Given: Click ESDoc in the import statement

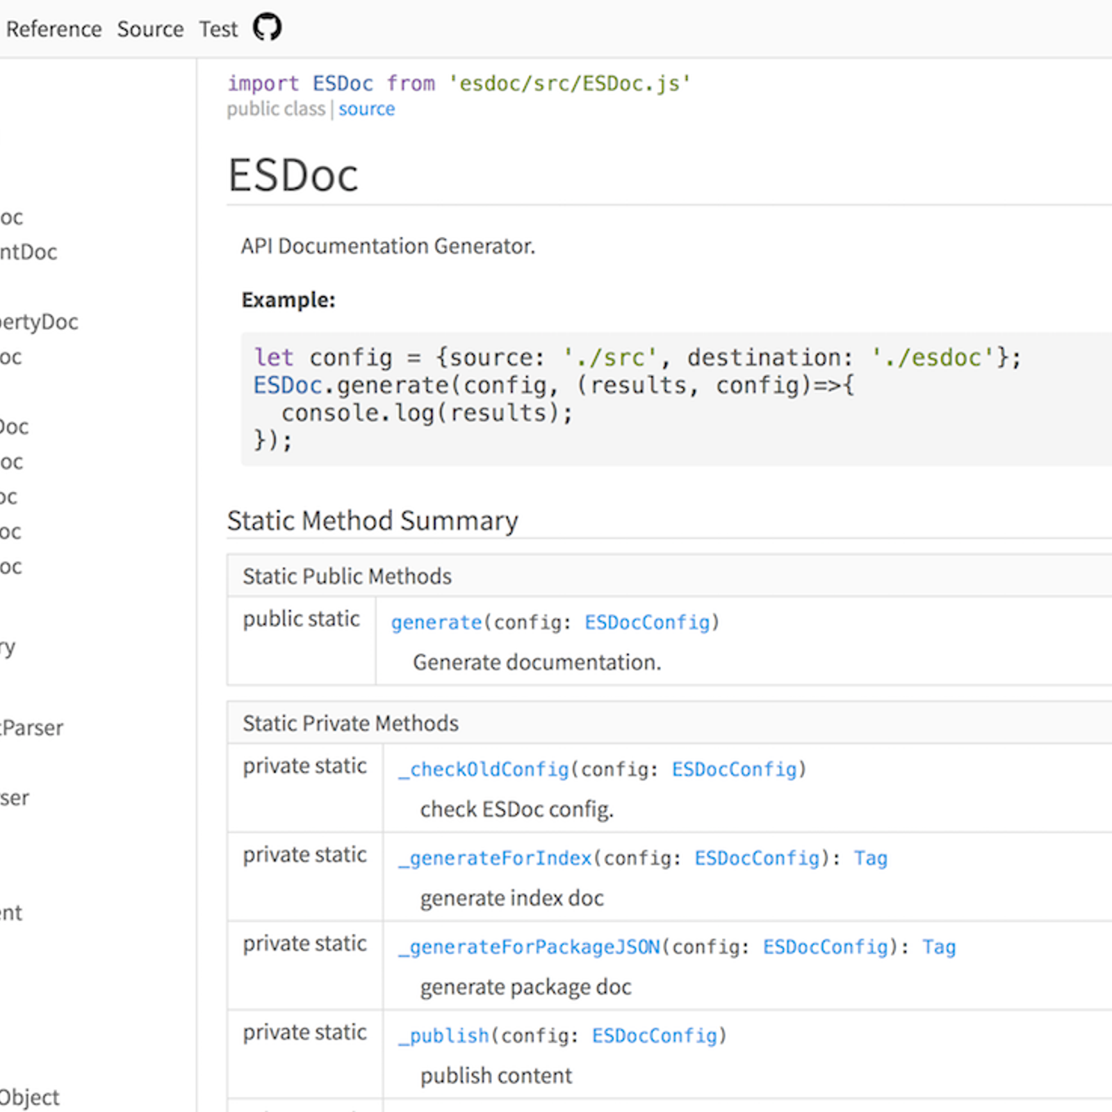Looking at the screenshot, I should [x=343, y=83].
